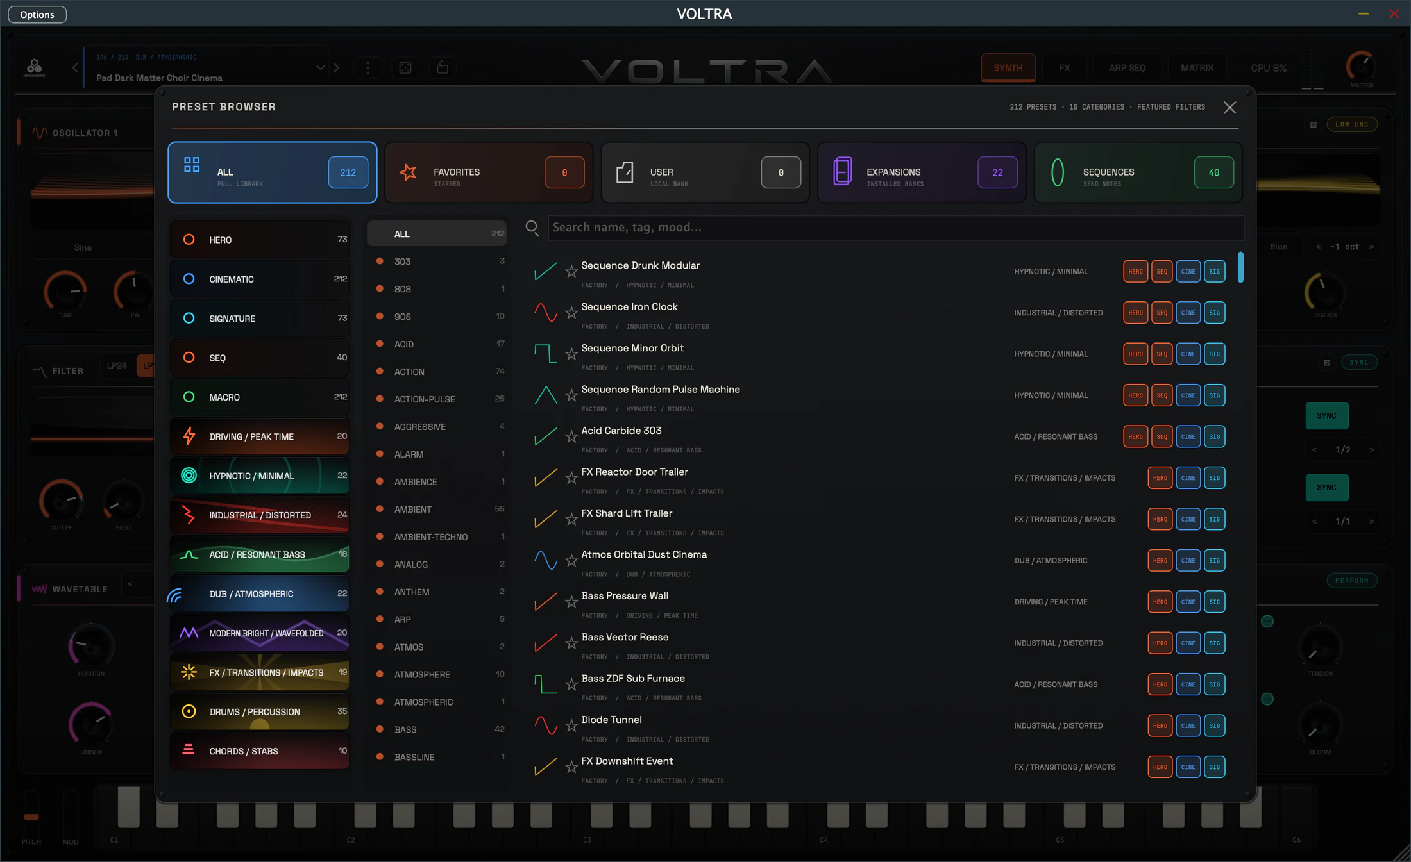The height and width of the screenshot is (862, 1411).
Task: Close the Preset Browser with the X icon
Action: 1229,108
